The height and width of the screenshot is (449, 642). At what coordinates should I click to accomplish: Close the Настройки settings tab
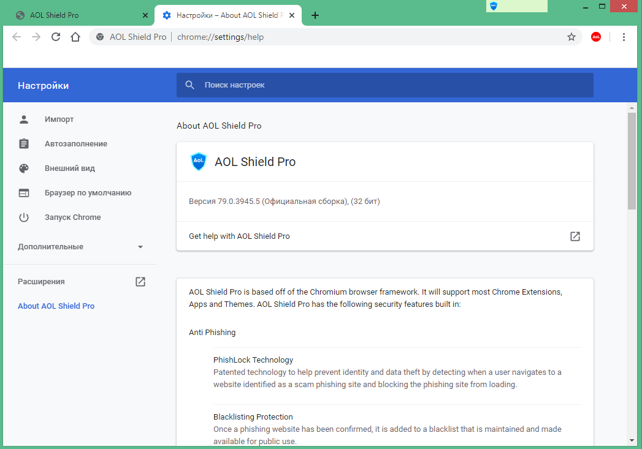coord(291,15)
